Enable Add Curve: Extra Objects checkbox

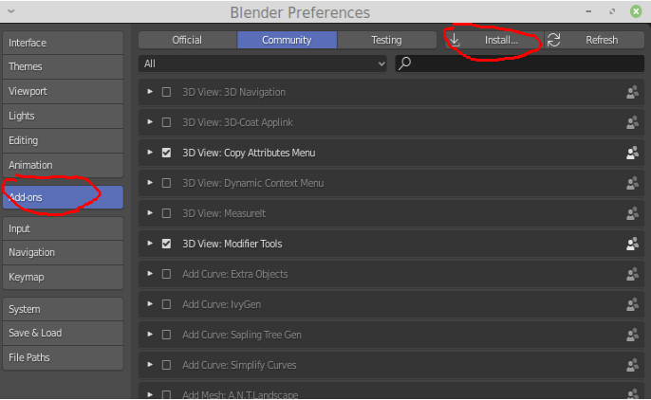point(166,274)
